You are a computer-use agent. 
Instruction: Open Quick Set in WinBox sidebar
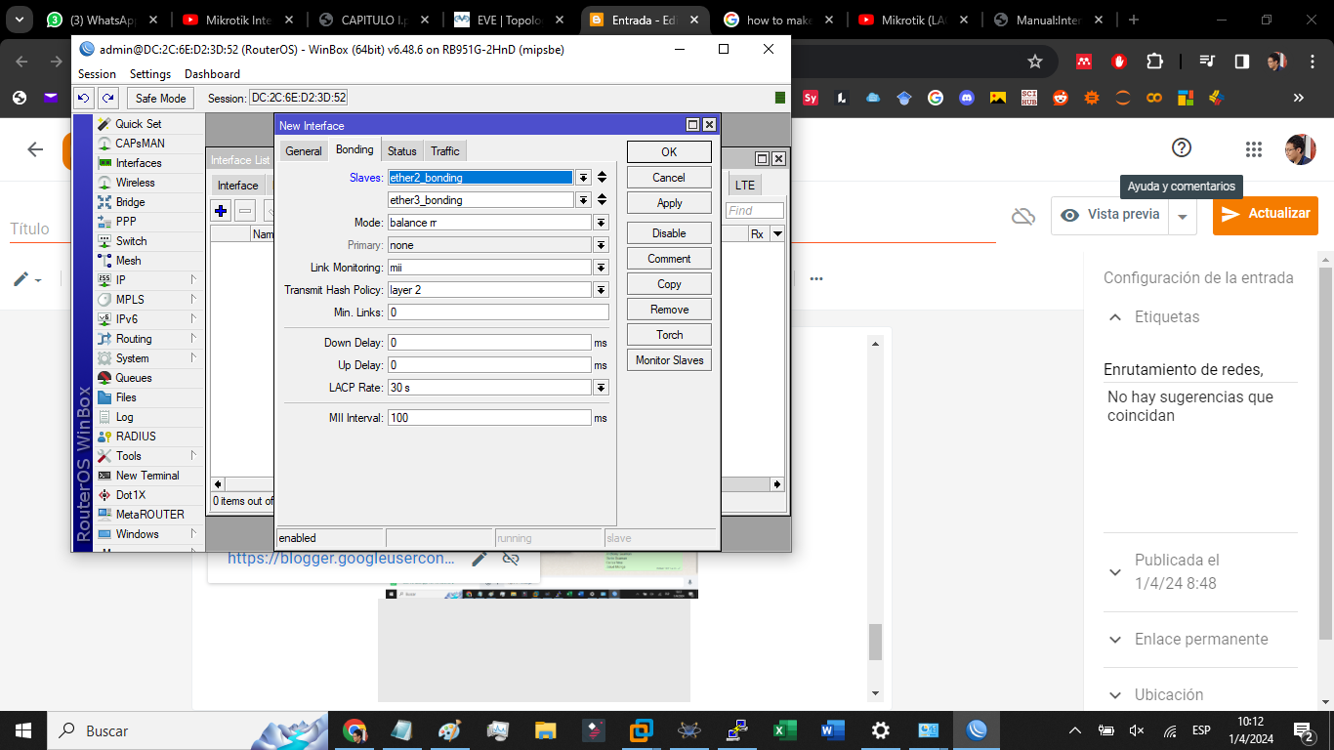pyautogui.click(x=138, y=124)
